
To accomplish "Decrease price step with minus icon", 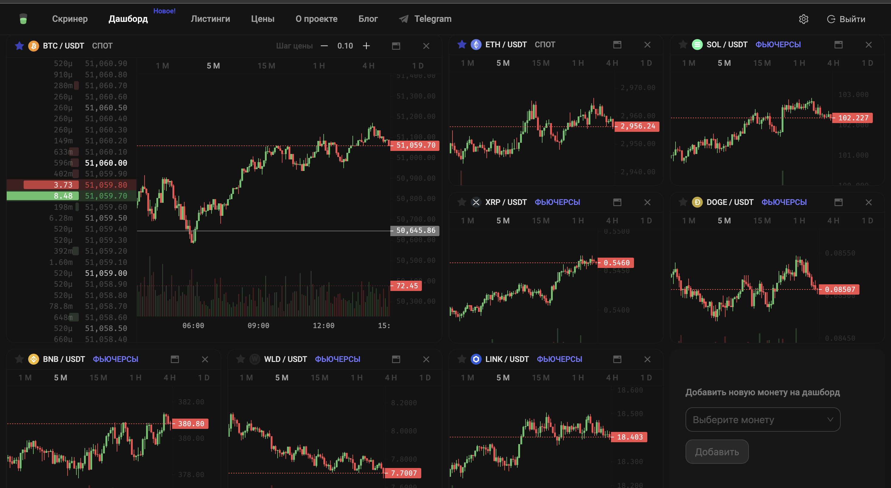I will tap(324, 46).
